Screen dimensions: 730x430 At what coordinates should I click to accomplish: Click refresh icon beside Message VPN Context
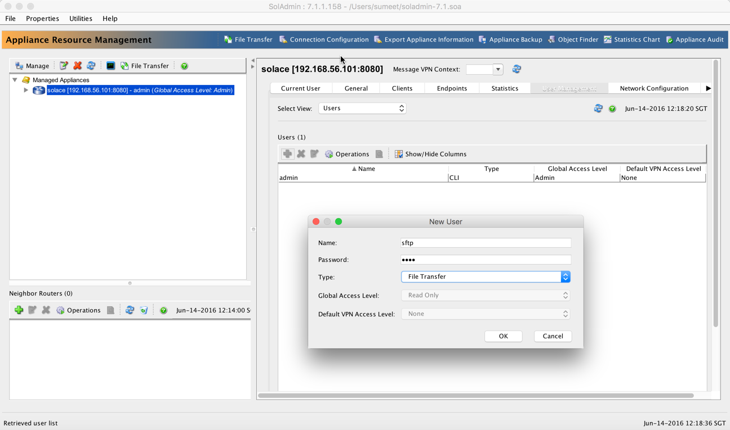click(517, 69)
